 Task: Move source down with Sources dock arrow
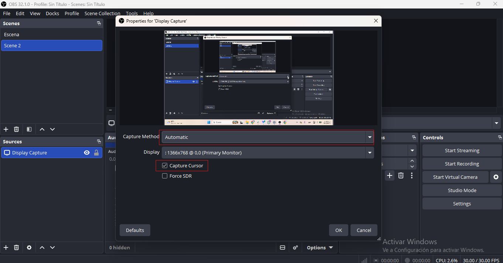pyautogui.click(x=52, y=247)
